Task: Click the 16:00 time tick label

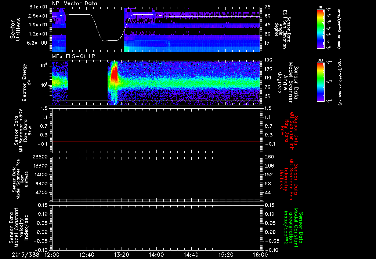Action: (260, 255)
